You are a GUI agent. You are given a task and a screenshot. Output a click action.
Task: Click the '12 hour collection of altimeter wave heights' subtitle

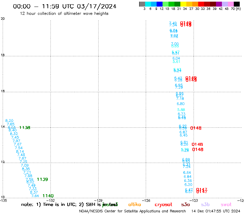[64, 13]
